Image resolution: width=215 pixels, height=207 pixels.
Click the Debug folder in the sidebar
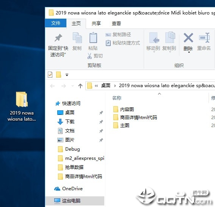click(69, 149)
